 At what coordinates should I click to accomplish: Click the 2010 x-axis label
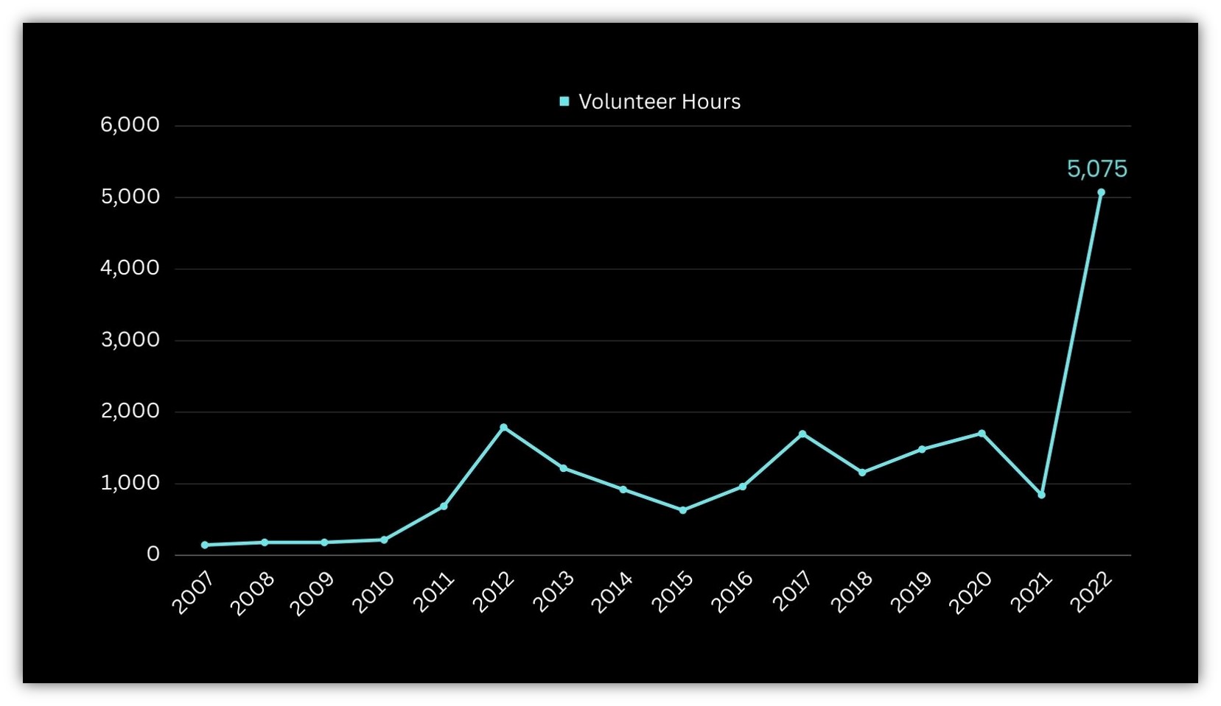[x=373, y=593]
